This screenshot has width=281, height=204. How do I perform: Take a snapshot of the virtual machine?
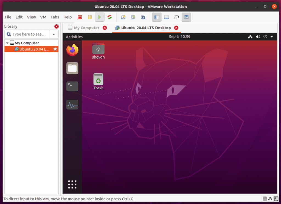click(123, 17)
